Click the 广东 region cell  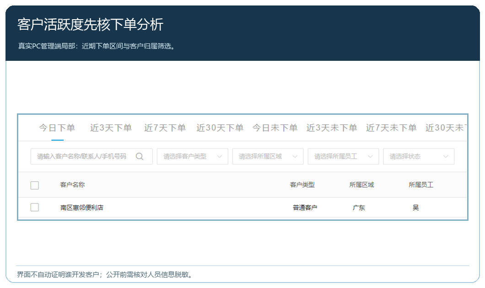pos(359,208)
